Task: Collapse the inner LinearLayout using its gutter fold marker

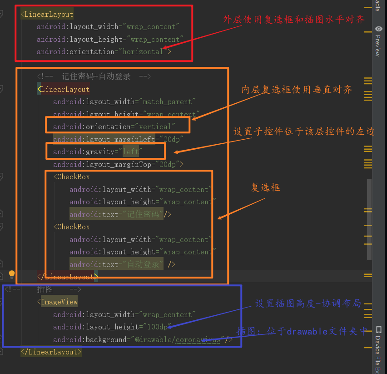Action: [x=1, y=89]
